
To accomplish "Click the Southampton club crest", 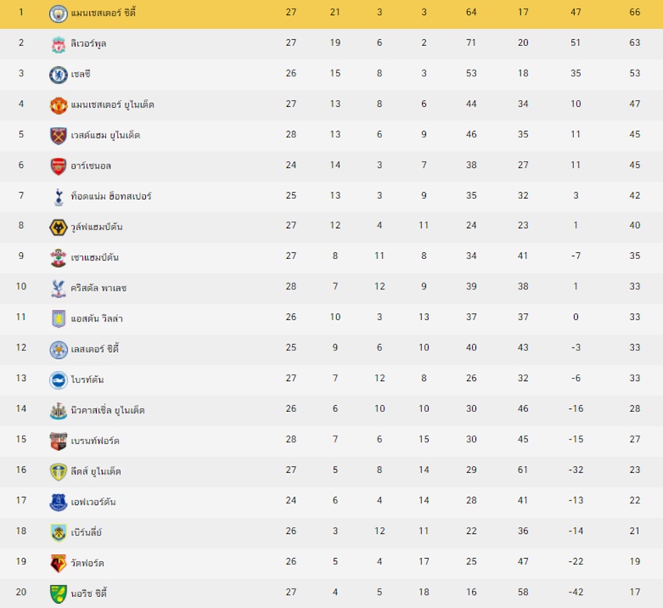I will pos(58,258).
